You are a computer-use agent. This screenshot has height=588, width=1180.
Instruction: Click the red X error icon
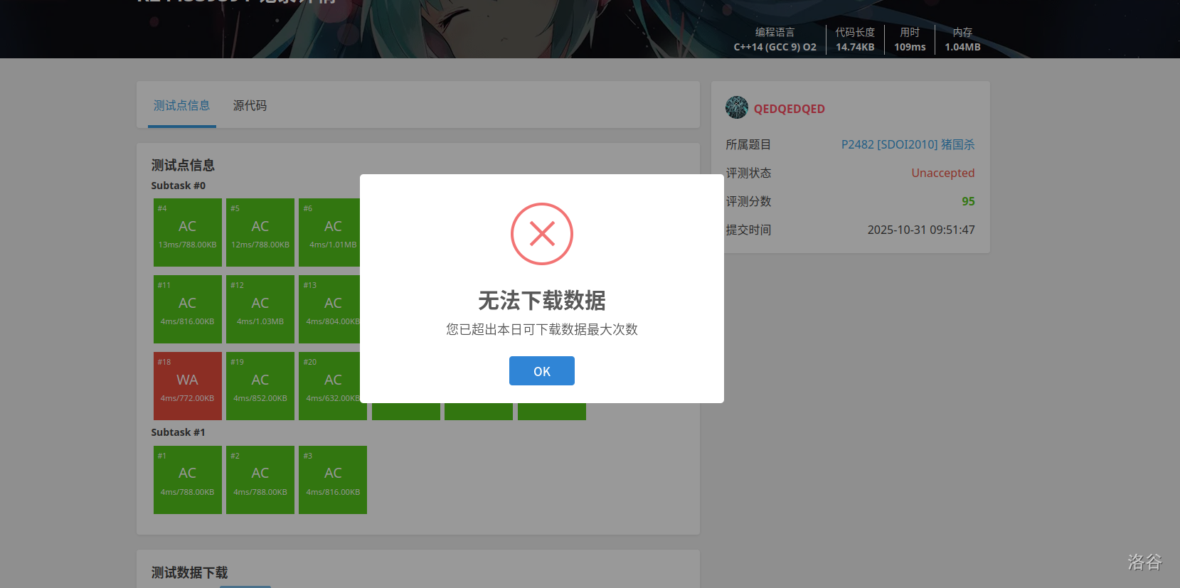[542, 234]
